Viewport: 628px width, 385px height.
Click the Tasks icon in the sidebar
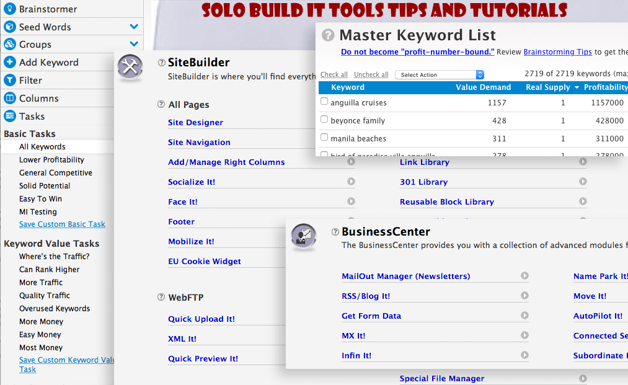[9, 116]
